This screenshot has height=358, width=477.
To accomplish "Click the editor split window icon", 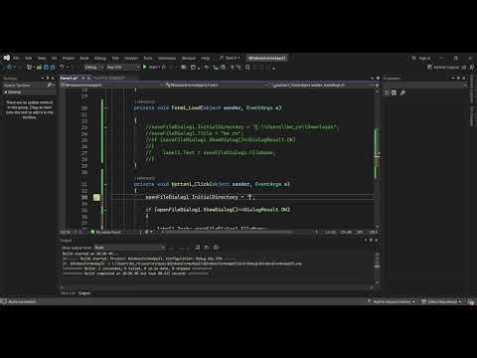I will 378,86.
